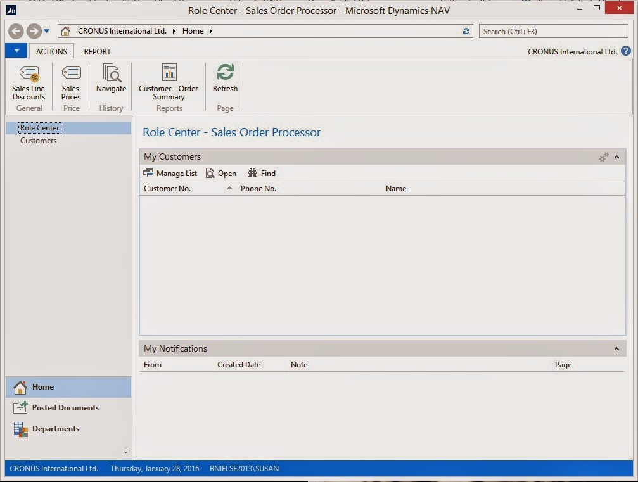638x482 pixels.
Task: Click the Phone No. column header
Action: click(258, 188)
